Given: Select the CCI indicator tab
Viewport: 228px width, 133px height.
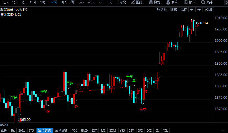Looking at the screenshot, I should coord(149,131).
